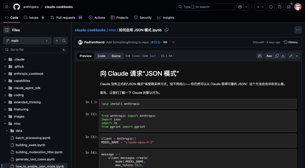Image resolution: width=305 pixels, height=168 pixels.
Task: Expand the commit message details ellipsis
Action: (x=165, y=42)
